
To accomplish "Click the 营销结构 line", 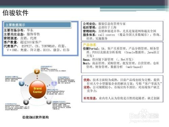I will pyautogui.click(x=119, y=31).
